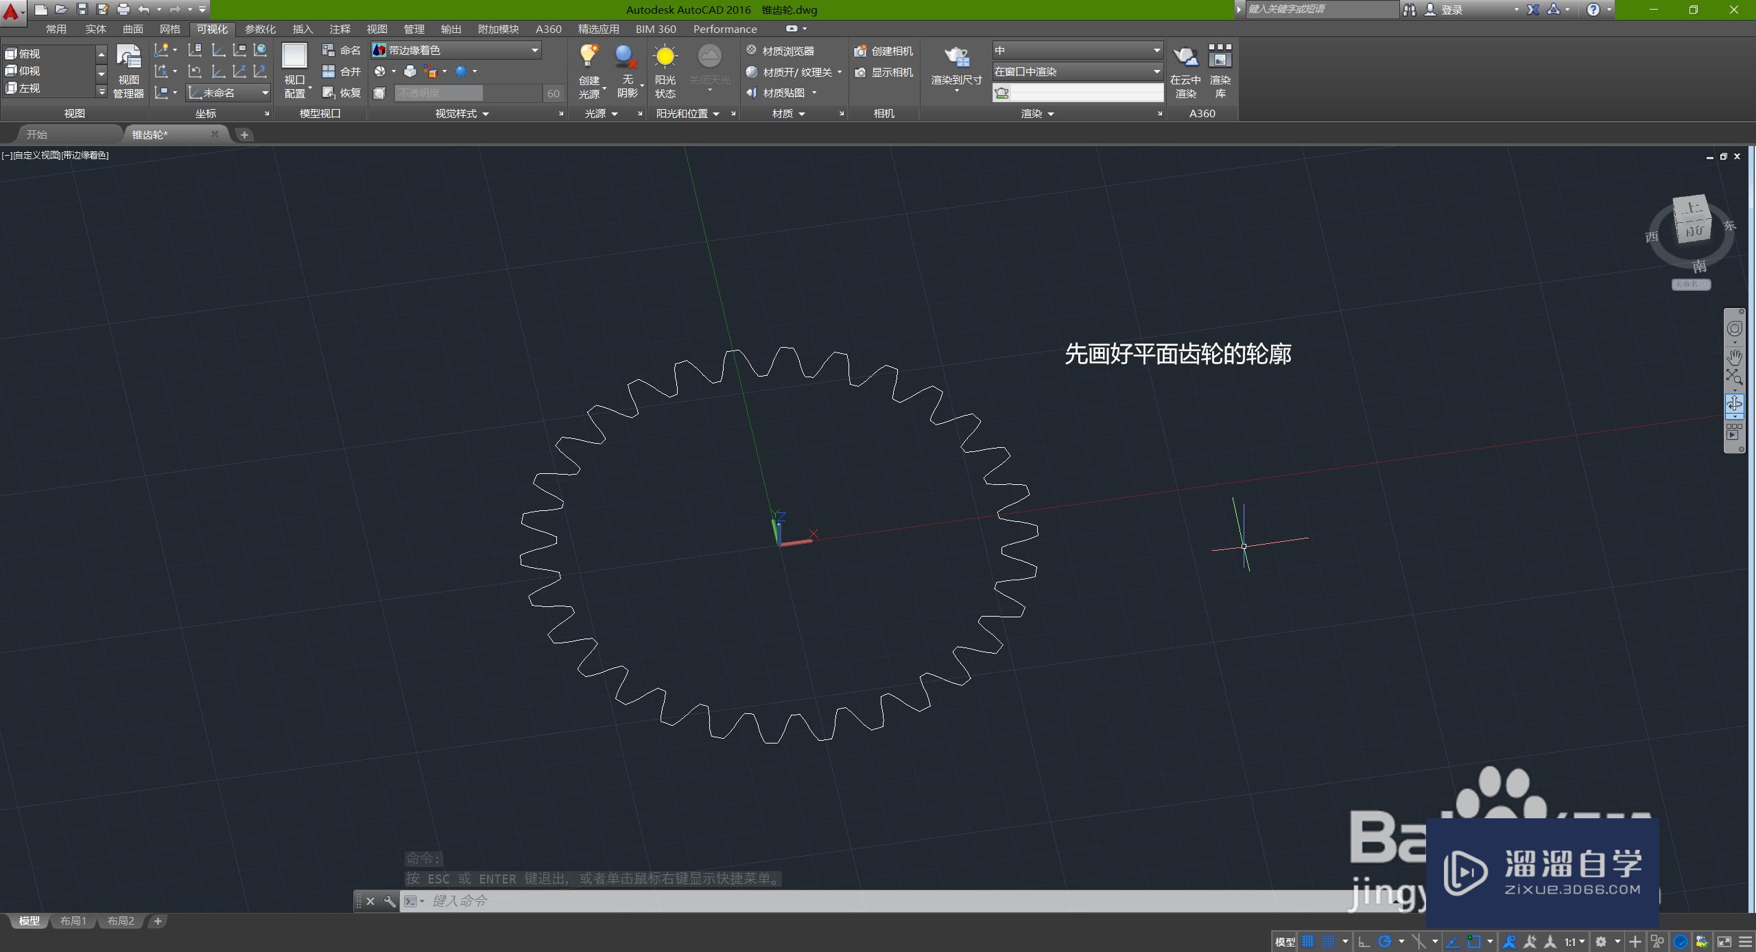The height and width of the screenshot is (952, 1756).
Task: Click the opacity slider bar
Action: [468, 93]
